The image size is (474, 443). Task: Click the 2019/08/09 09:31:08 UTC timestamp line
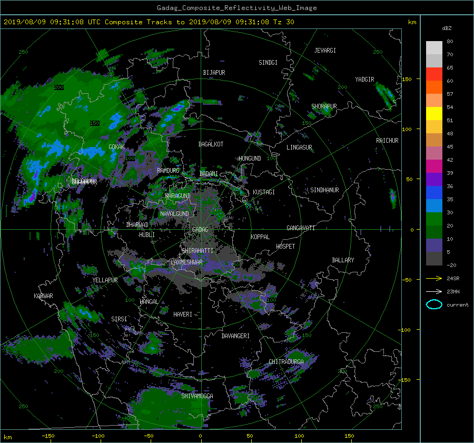tap(149, 22)
